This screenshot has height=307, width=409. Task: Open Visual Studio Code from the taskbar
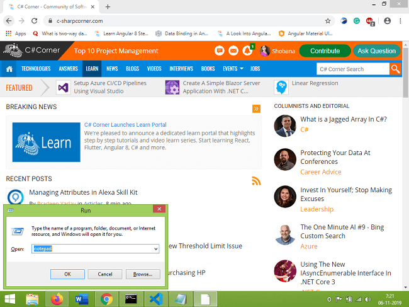click(156, 299)
